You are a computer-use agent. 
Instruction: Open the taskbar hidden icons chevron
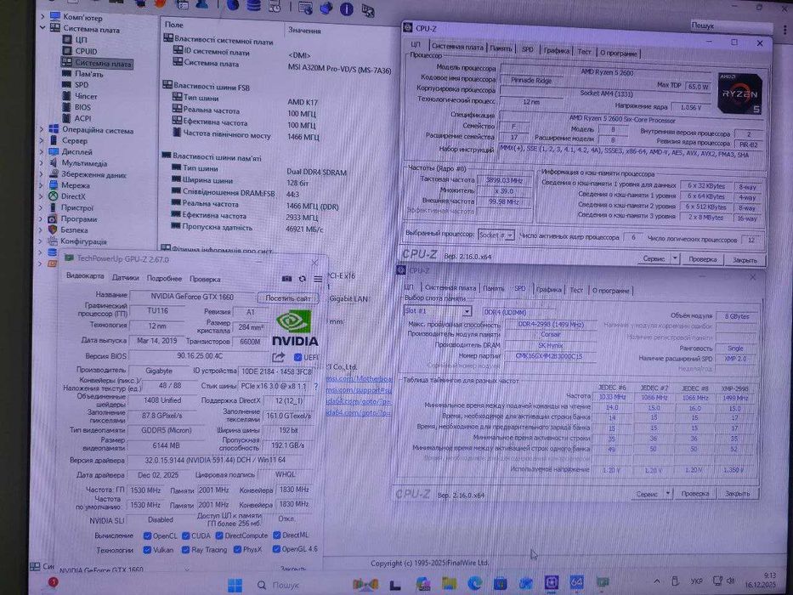656,581
